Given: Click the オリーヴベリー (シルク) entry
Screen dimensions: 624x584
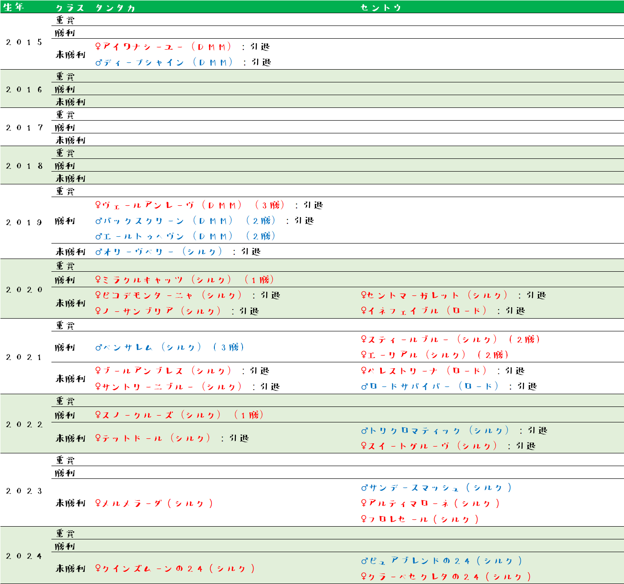Looking at the screenshot, I should [158, 252].
